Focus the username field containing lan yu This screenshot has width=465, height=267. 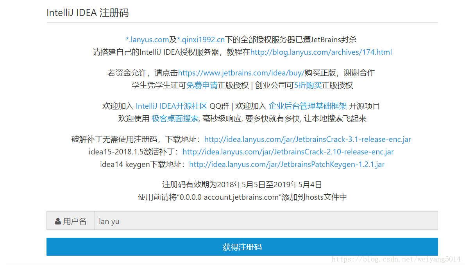pyautogui.click(x=266, y=220)
